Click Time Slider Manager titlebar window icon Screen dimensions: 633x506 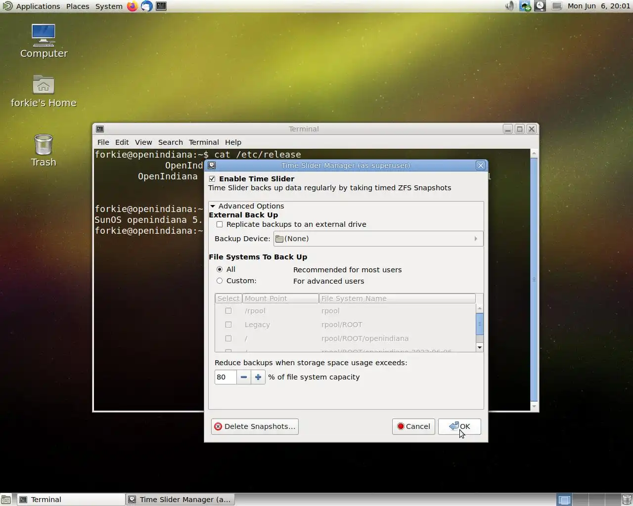click(212, 166)
